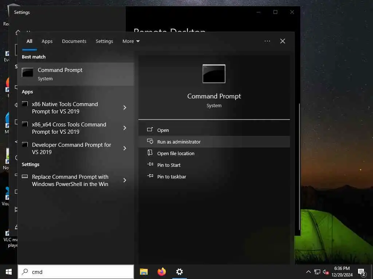This screenshot has height=279, width=373.
Task: Click the large Command Prompt preview icon
Action: click(214, 74)
